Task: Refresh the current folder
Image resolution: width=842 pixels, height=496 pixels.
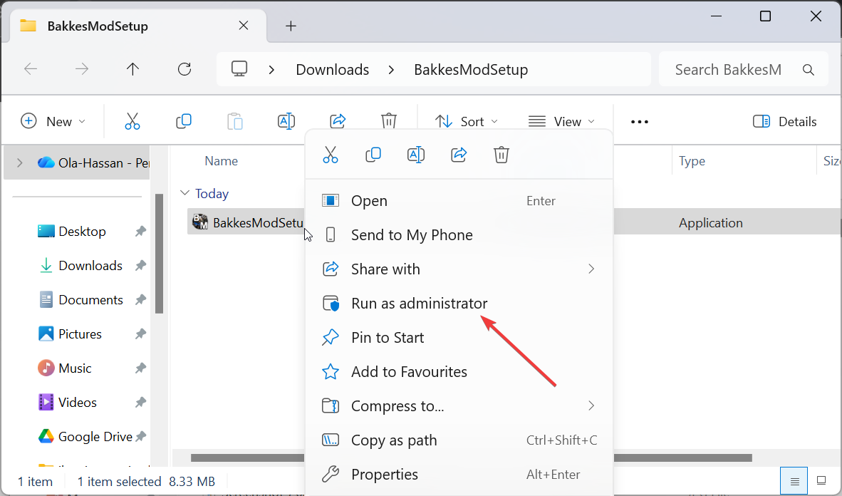Action: (x=184, y=69)
